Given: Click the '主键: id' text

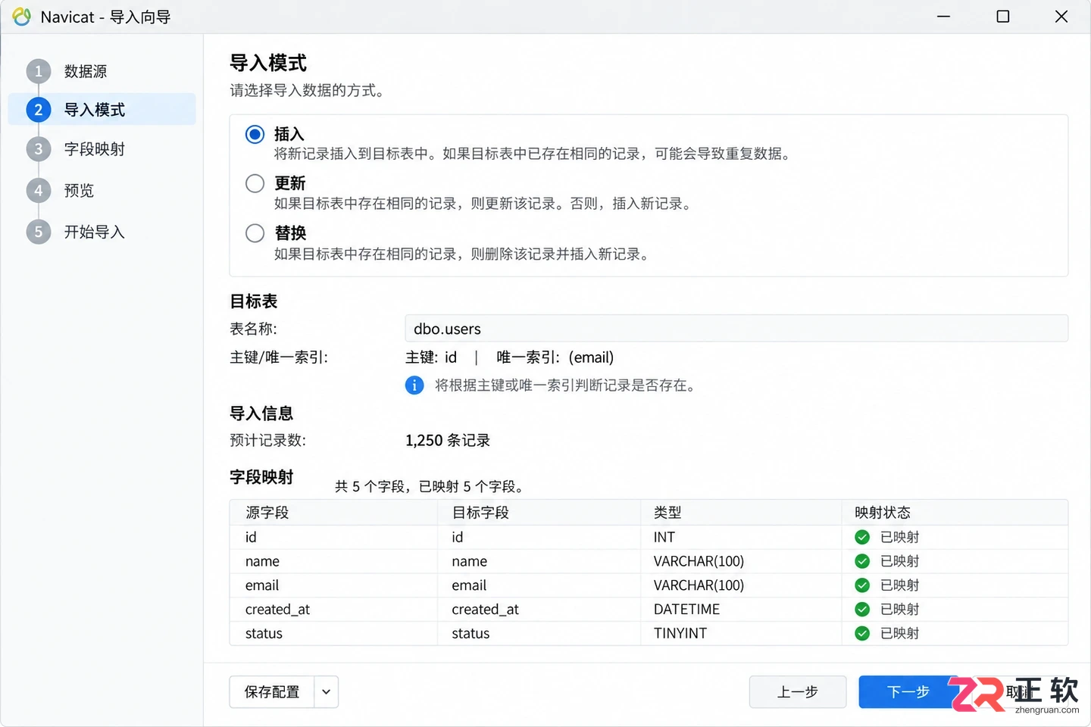Looking at the screenshot, I should 431,357.
